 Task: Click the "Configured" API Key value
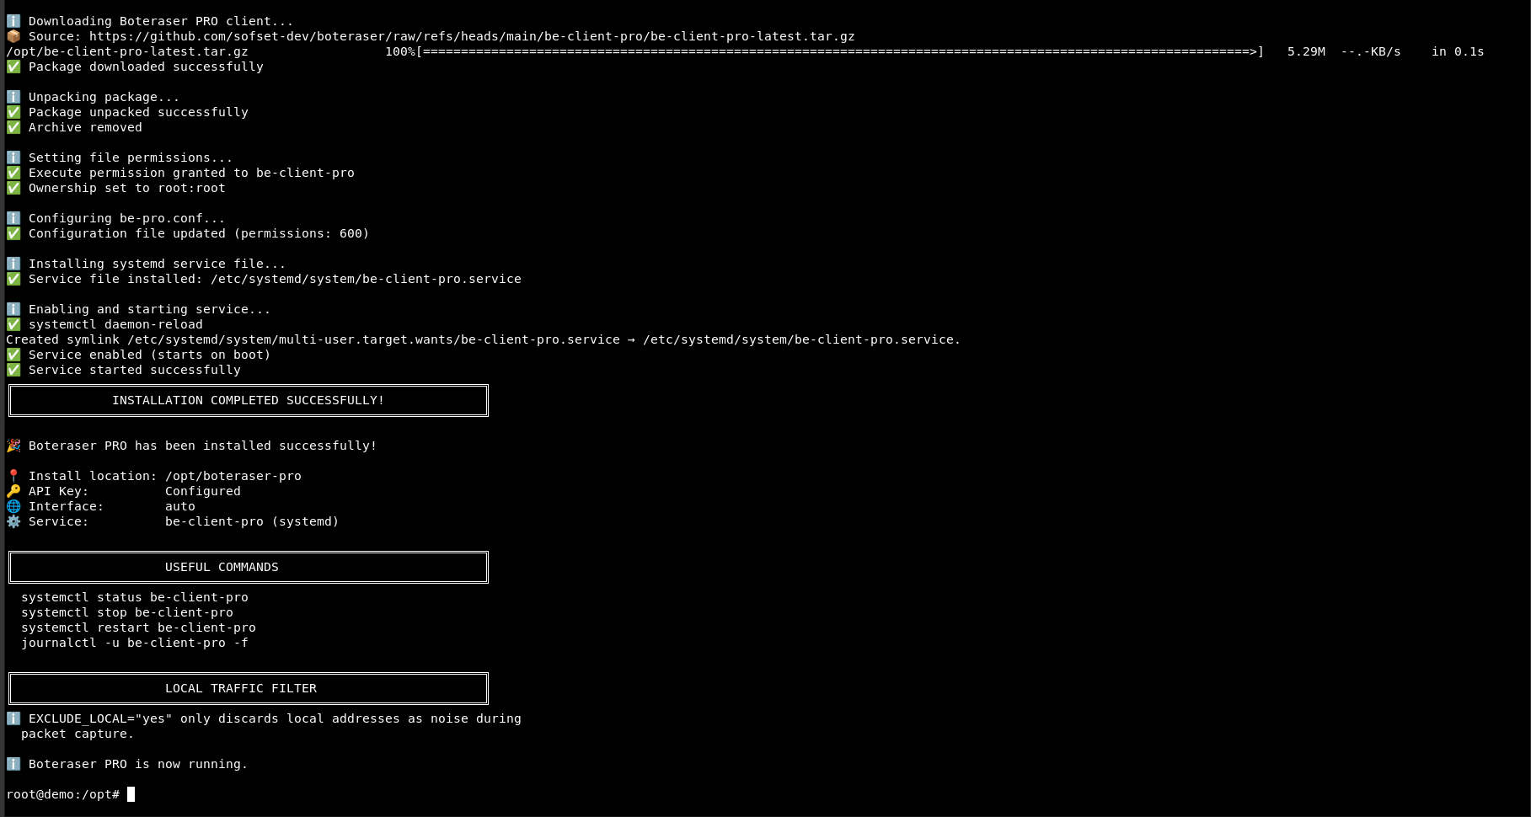click(203, 491)
